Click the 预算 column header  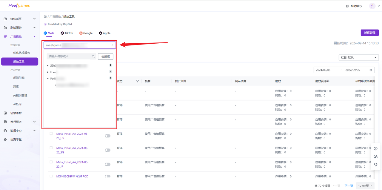[x=148, y=81]
